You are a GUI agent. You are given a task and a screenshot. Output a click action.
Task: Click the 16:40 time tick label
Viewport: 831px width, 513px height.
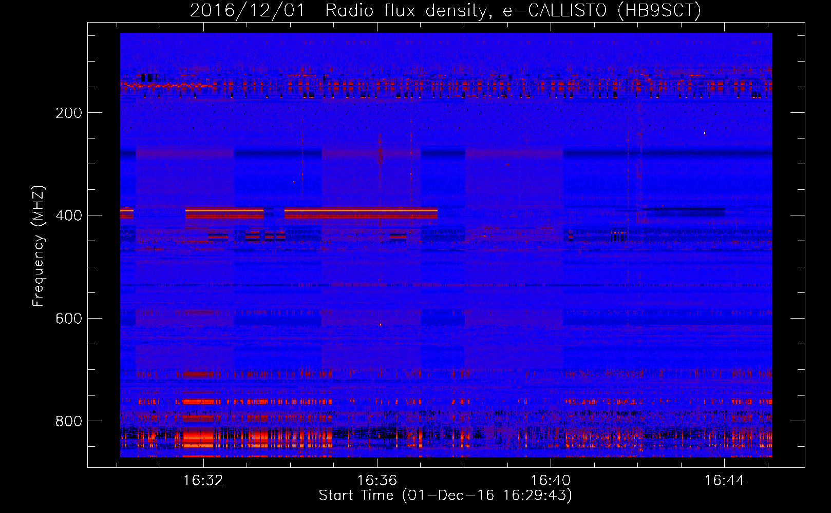[551, 481]
